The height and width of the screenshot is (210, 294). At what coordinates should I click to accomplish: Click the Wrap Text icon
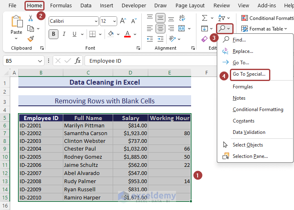(182, 18)
